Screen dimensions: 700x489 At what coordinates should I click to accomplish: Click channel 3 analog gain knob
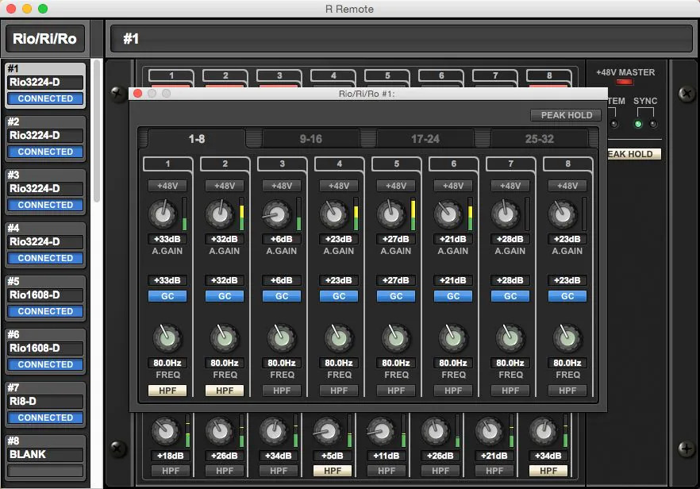click(x=276, y=214)
